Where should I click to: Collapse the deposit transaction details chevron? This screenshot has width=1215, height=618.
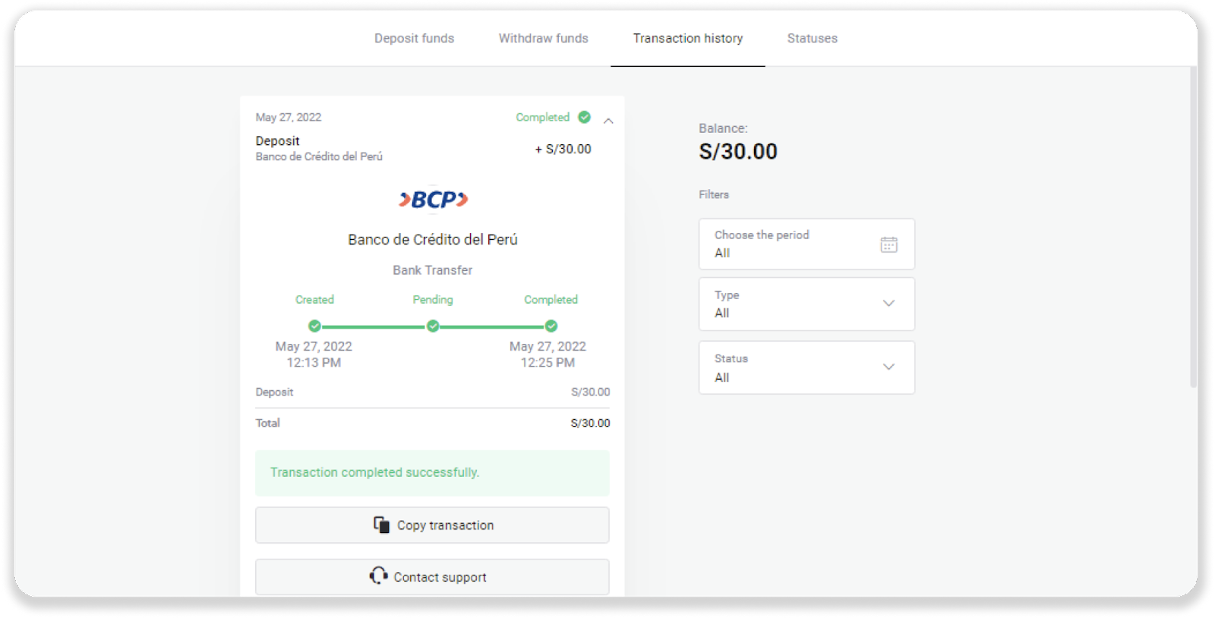(x=608, y=121)
